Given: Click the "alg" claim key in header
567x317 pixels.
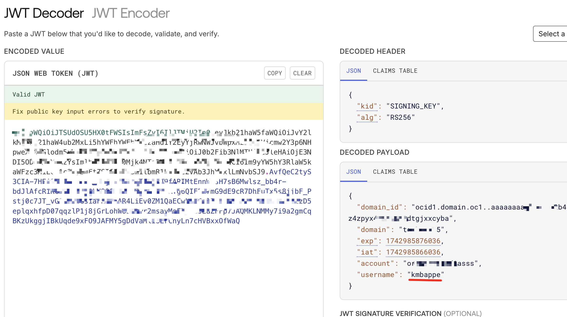Looking at the screenshot, I should (x=367, y=117).
